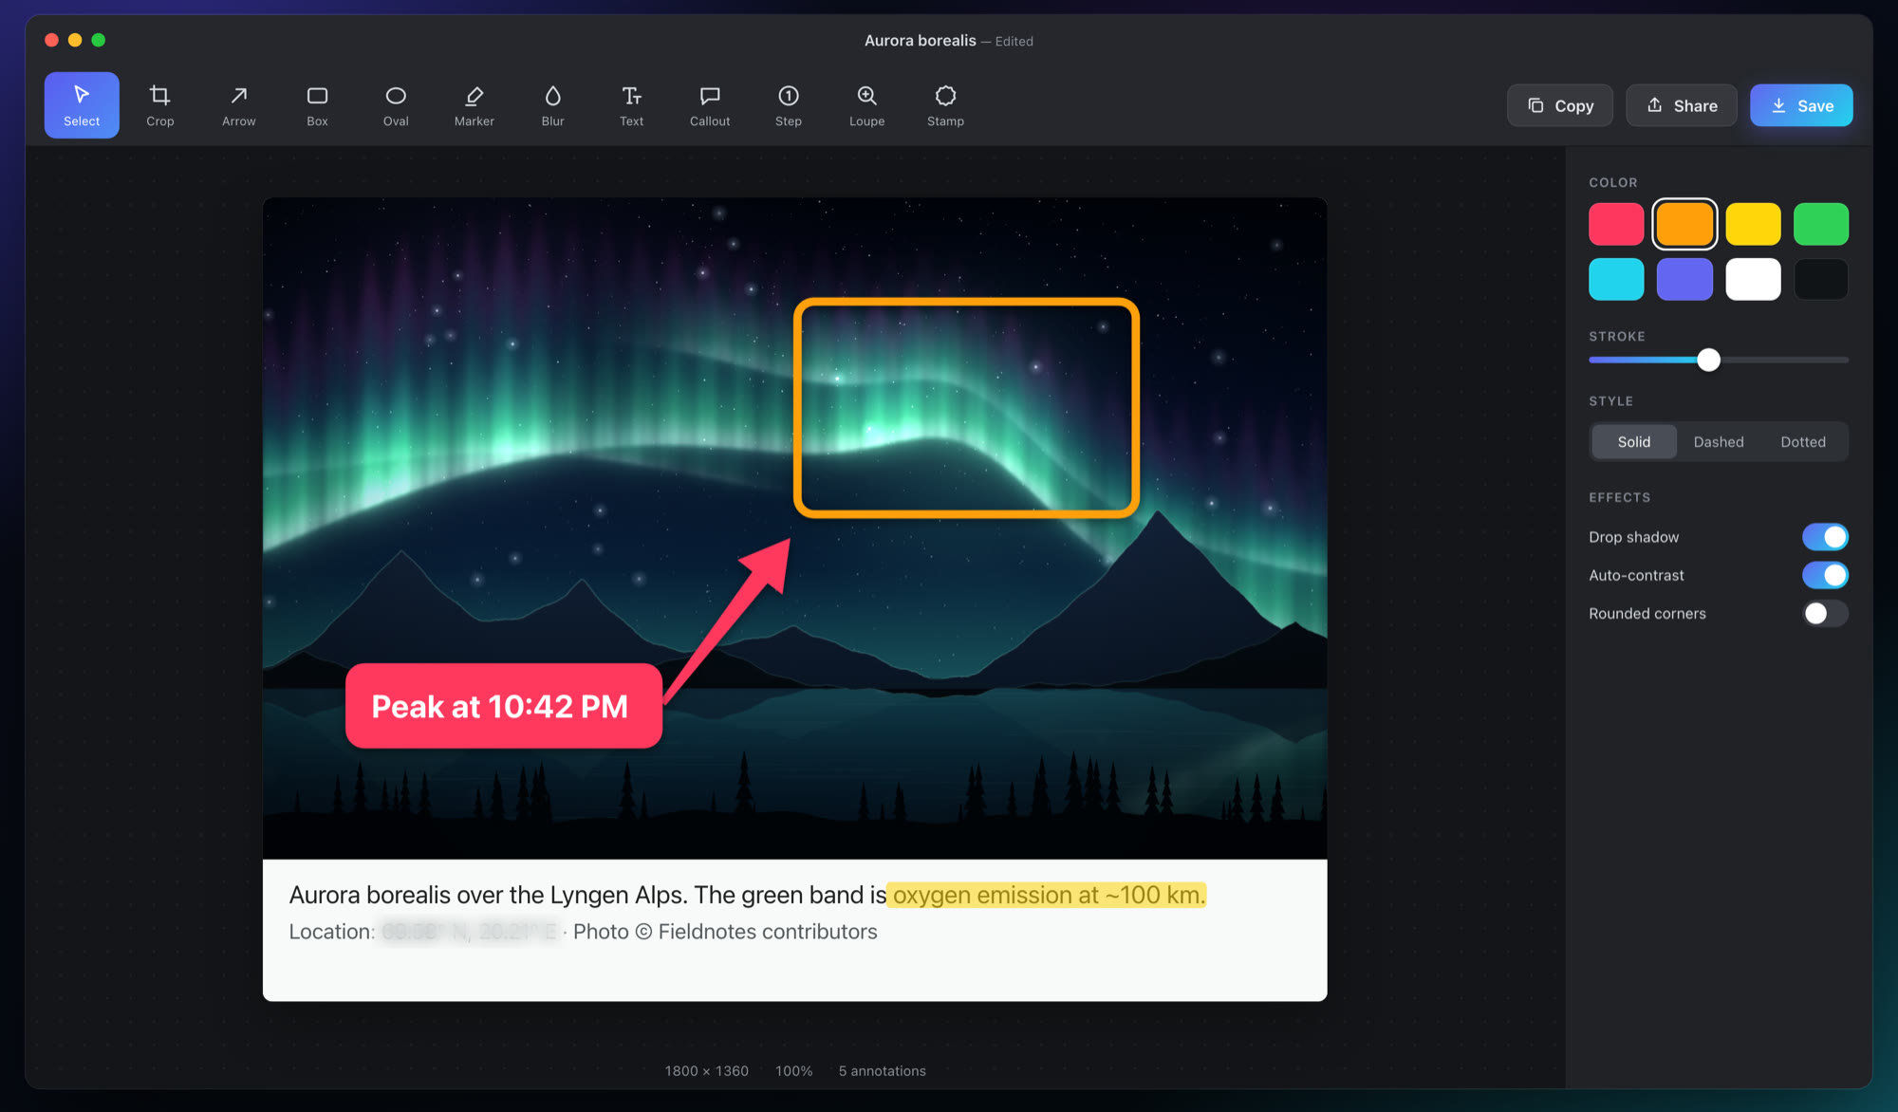Choose the Stamp tool
Screen dimensions: 1898x1112
[x=945, y=105]
